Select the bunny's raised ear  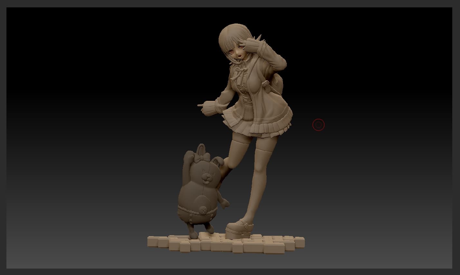tap(202, 148)
